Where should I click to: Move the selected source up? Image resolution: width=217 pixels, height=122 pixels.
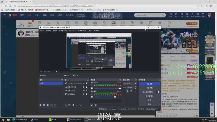pos(77,105)
